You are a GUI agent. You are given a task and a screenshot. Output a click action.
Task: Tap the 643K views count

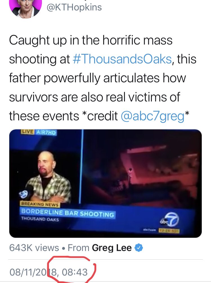click(x=34, y=248)
